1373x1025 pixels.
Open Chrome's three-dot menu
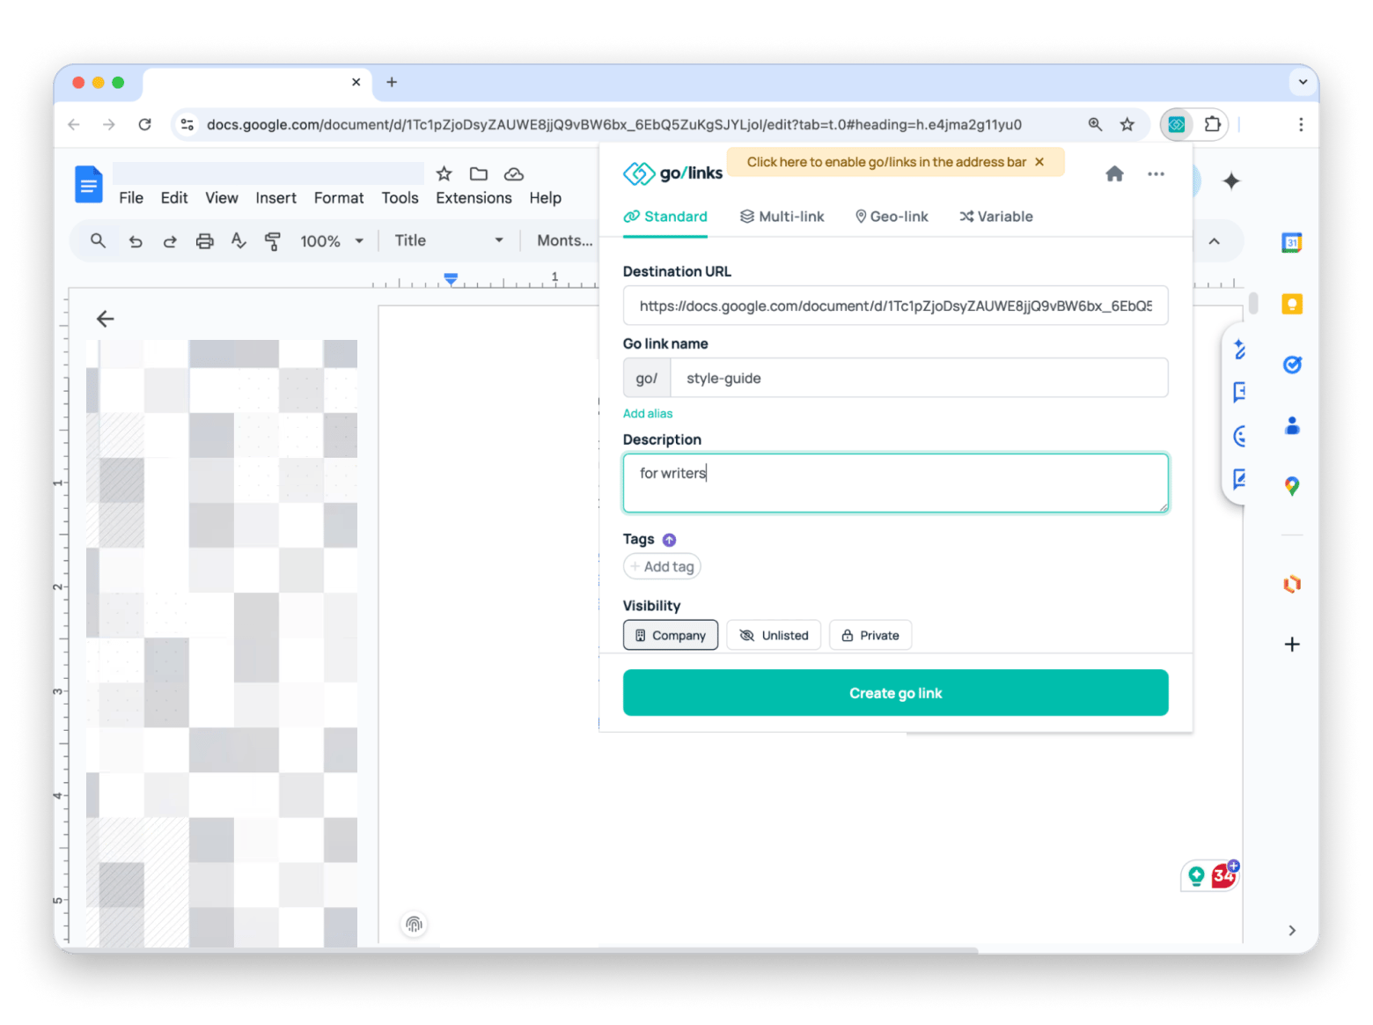(x=1301, y=124)
